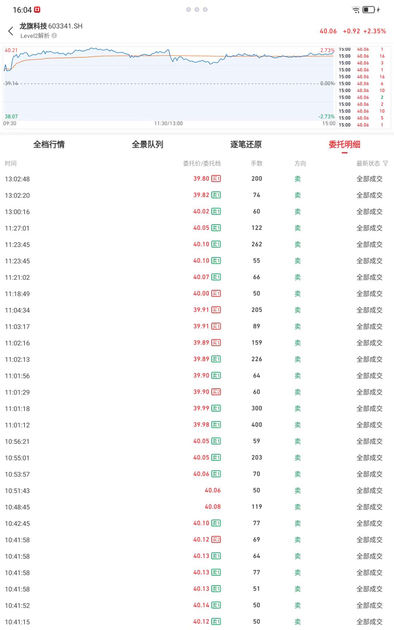This screenshot has width=394, height=630.
Task: Select the 委托明细 tab
Action: click(x=345, y=144)
